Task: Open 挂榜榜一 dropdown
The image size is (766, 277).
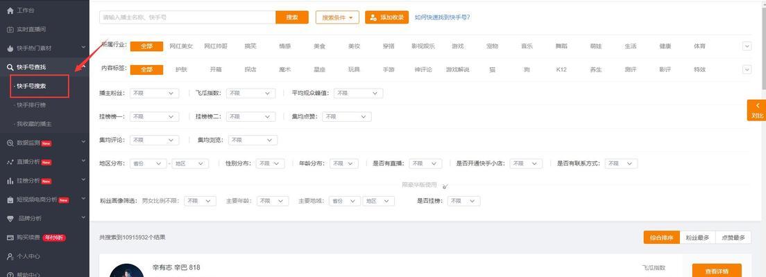Action: click(154, 116)
